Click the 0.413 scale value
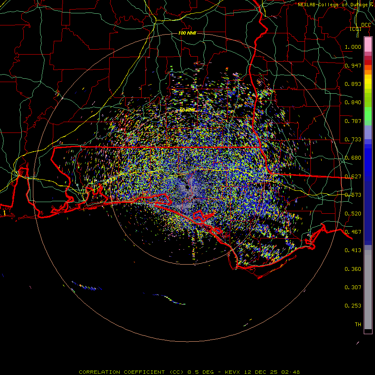The width and height of the screenshot is (375, 375). coord(353,250)
